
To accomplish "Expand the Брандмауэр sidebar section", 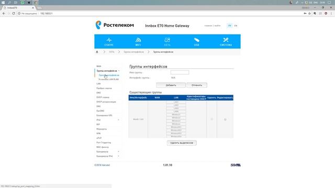I will coord(119,151).
